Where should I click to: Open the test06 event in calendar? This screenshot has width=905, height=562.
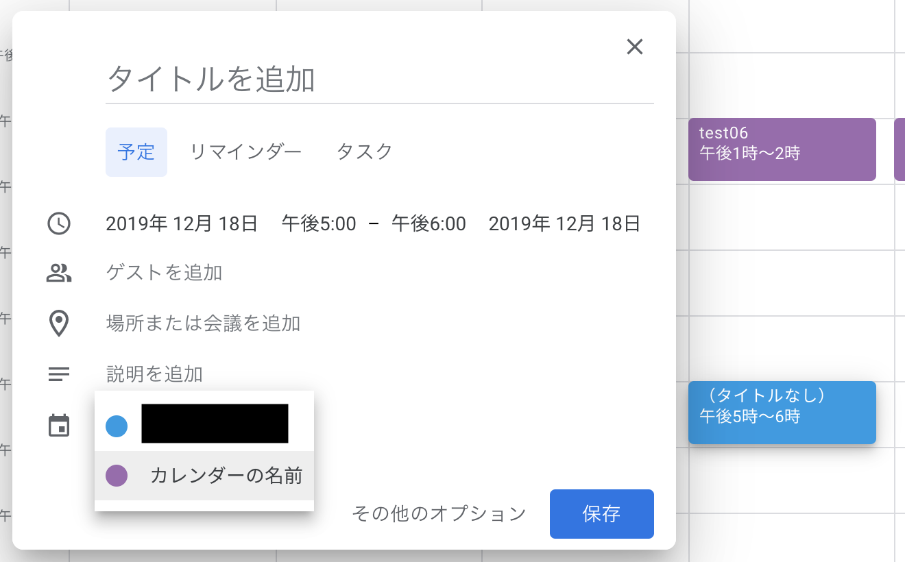[x=782, y=149]
